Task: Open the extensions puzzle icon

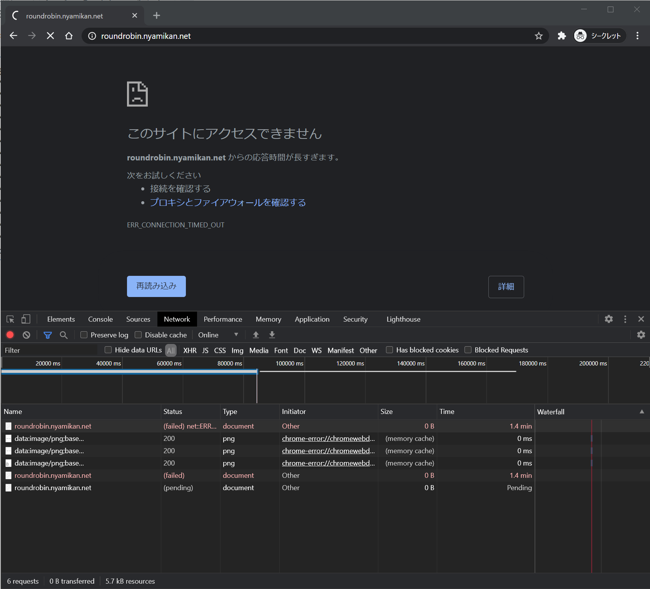Action: (561, 36)
